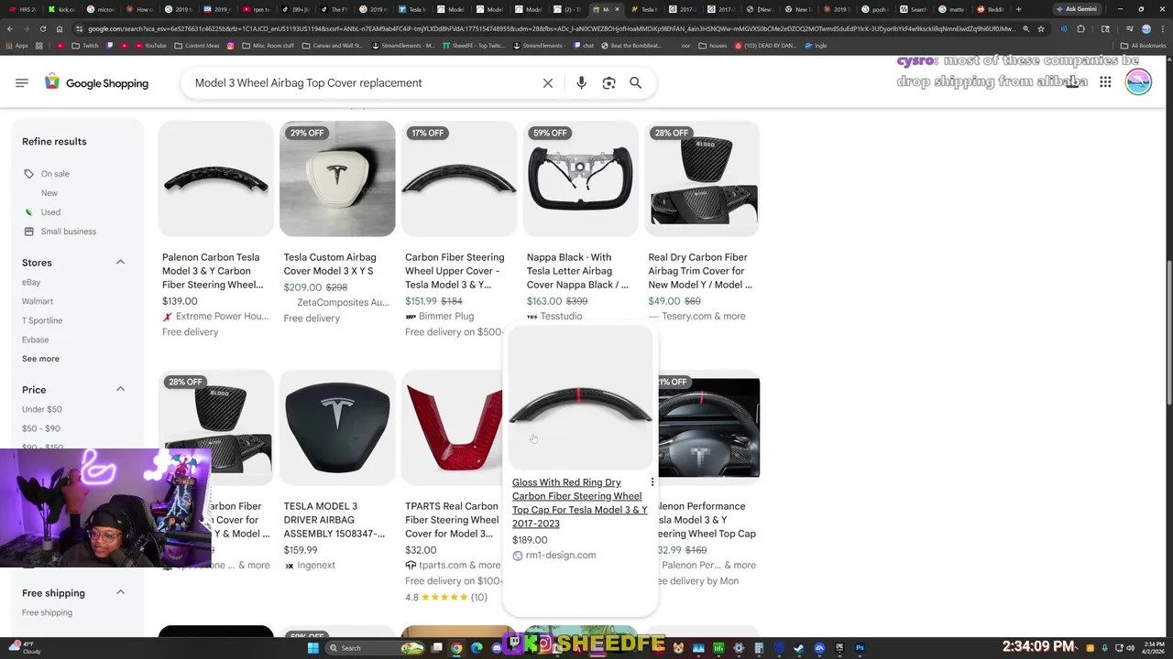Open Epic Games Launcher from the taskbar

coord(839,648)
